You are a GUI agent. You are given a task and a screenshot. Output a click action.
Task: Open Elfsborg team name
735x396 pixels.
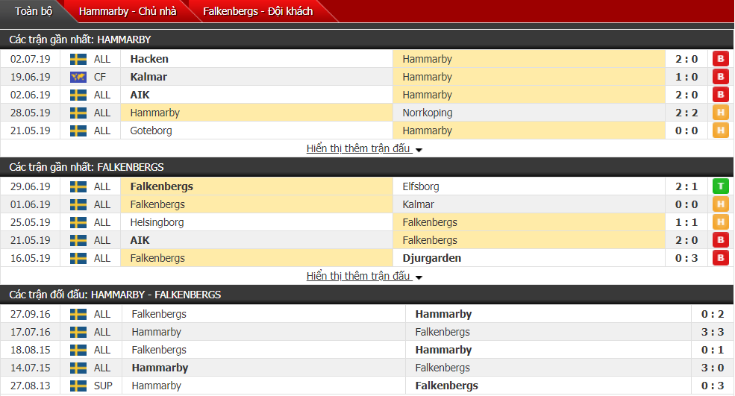[x=421, y=186]
